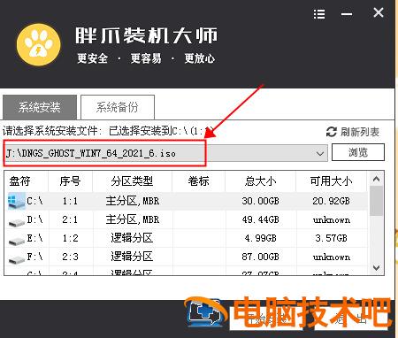
Task: Click the 49.44GB total size cell
Action: pyautogui.click(x=260, y=219)
